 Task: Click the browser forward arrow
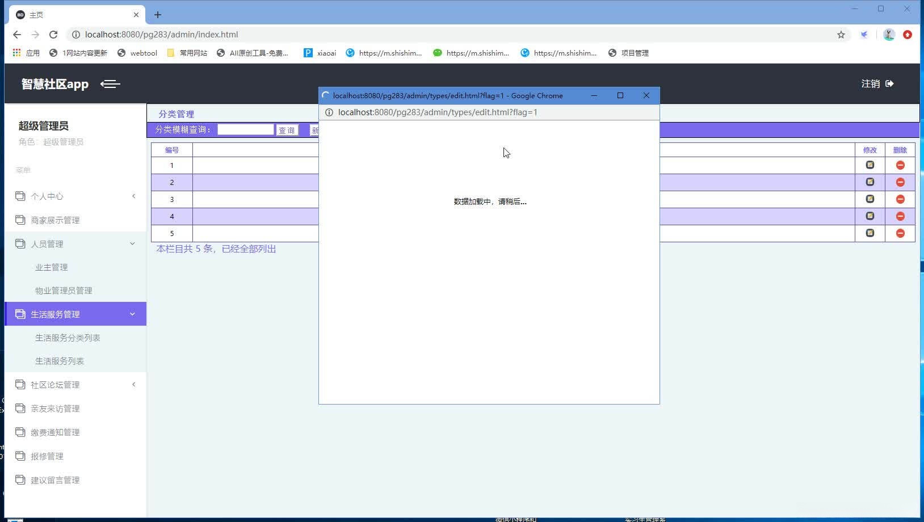click(x=35, y=35)
